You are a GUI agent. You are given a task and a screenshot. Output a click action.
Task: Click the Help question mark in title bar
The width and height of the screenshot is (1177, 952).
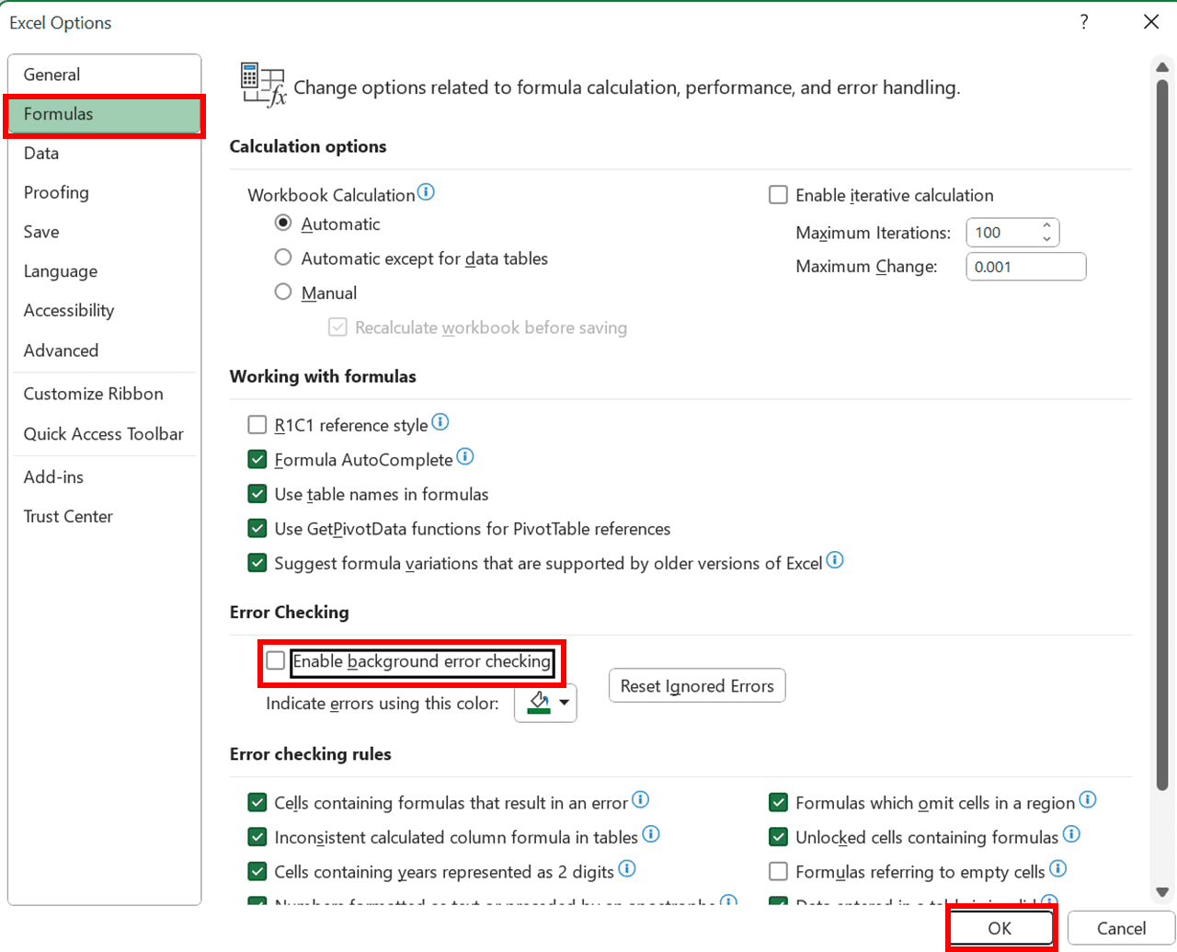click(x=1084, y=22)
